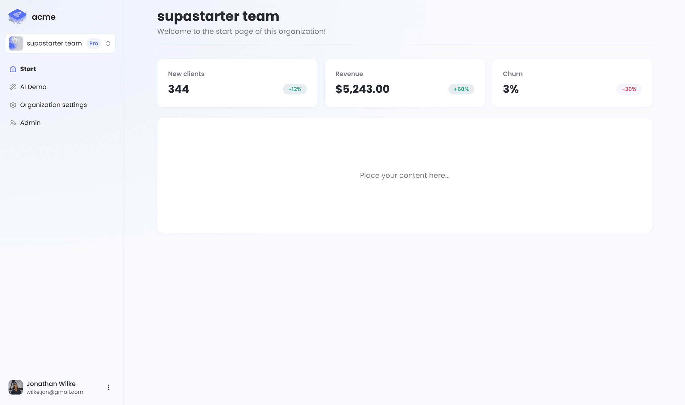Screen dimensions: 685x405
Task: Click the -30% churn indicator
Action: [x=629, y=89]
